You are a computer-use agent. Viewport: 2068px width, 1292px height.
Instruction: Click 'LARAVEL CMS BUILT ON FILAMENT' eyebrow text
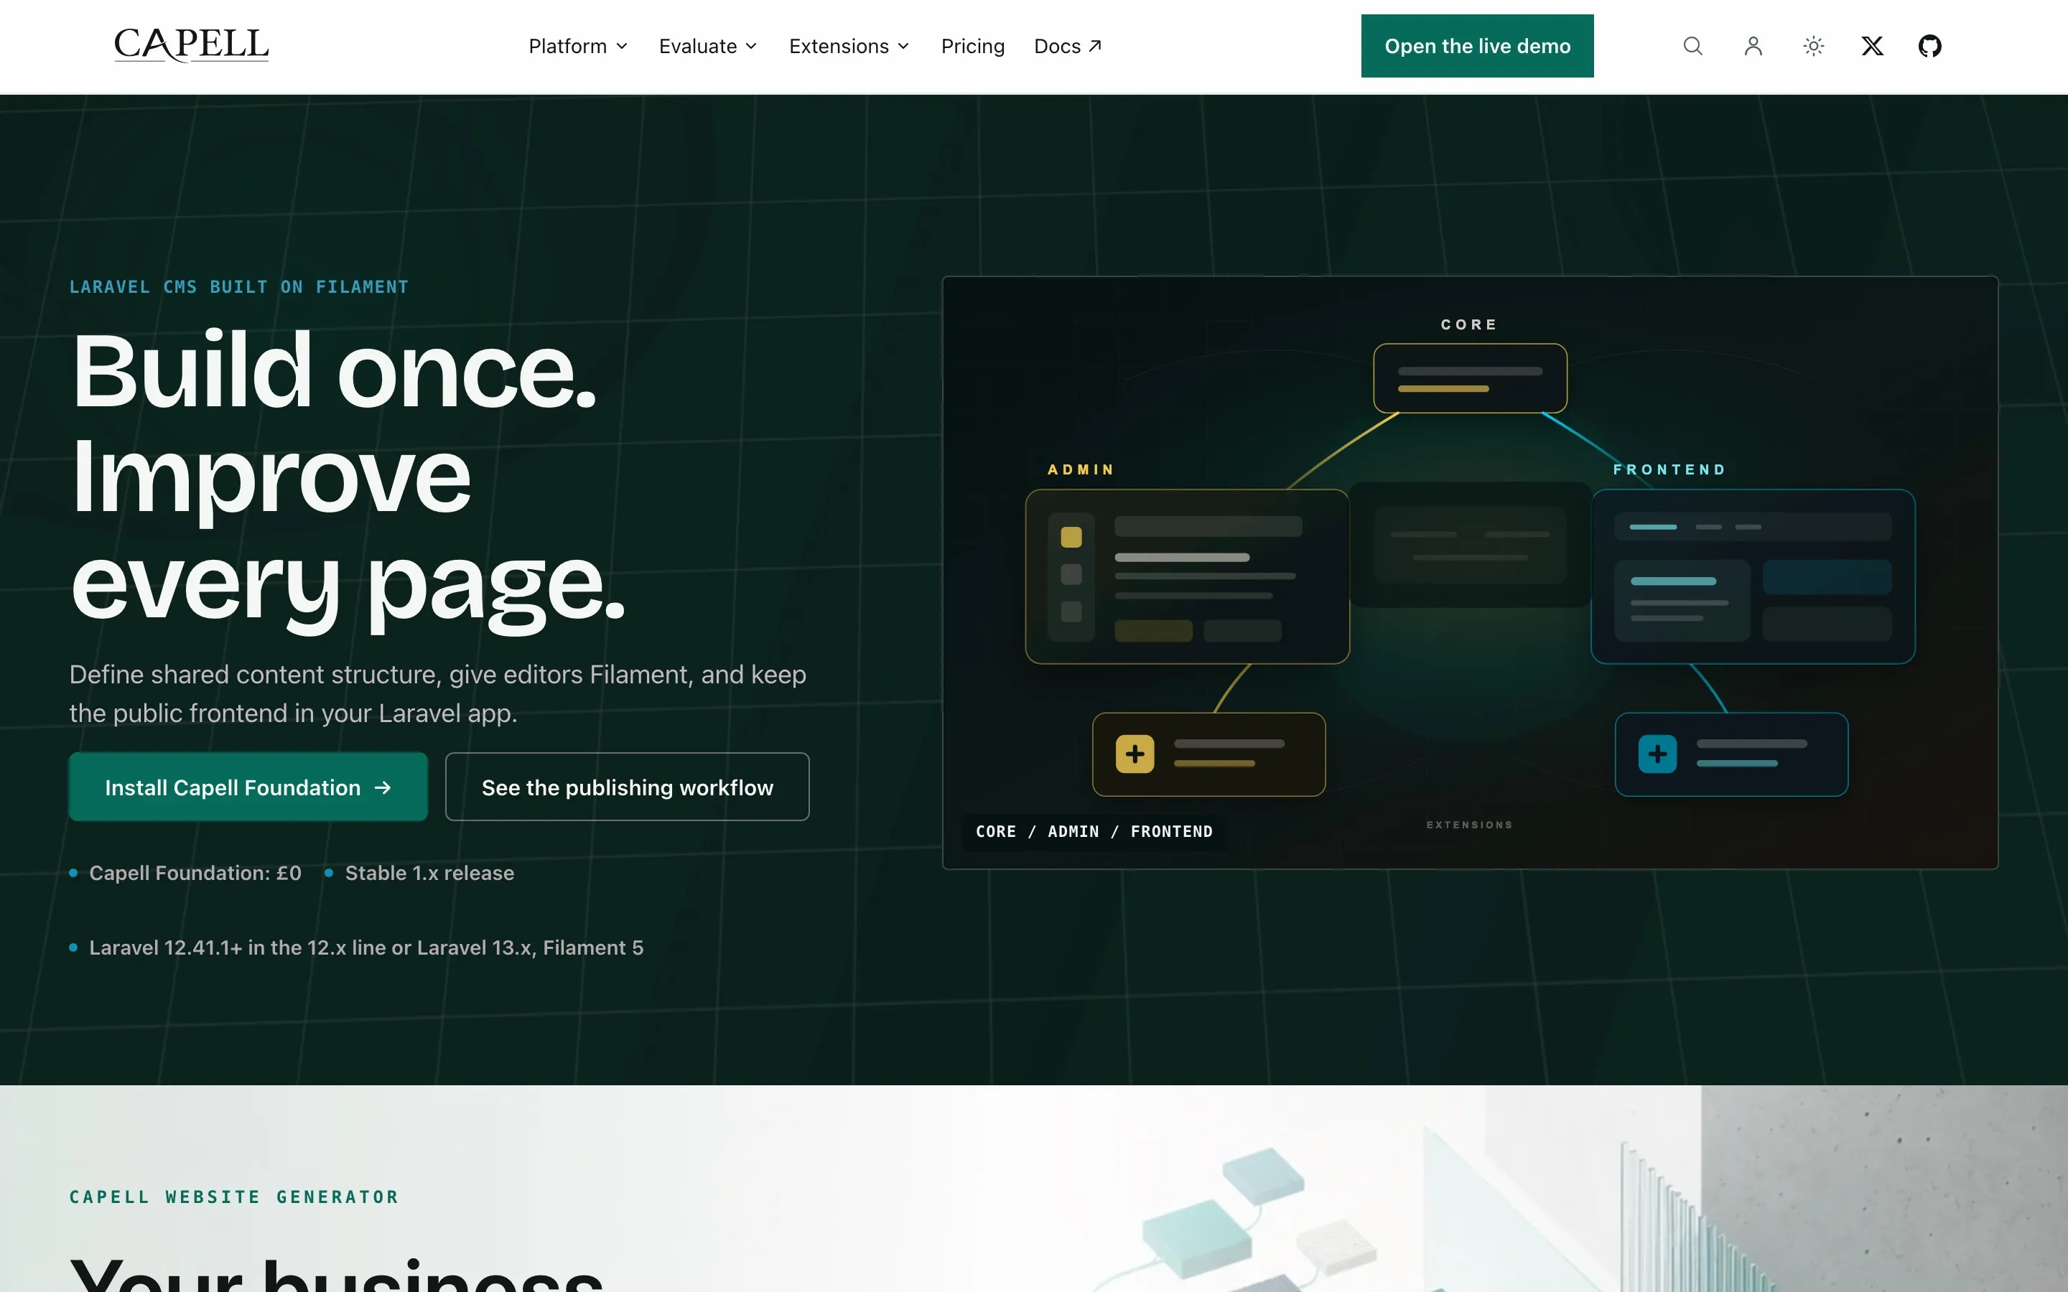tap(239, 287)
